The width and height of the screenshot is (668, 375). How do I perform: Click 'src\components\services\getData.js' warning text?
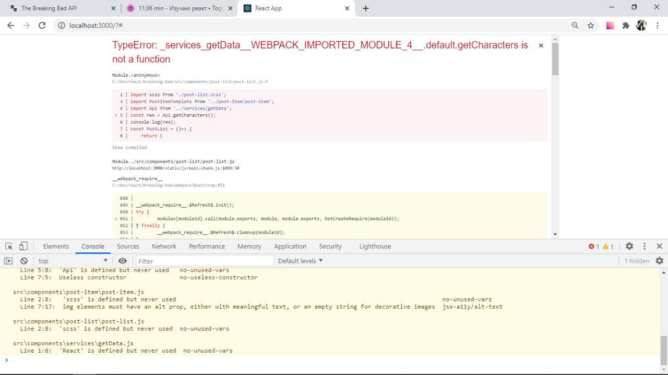pyautogui.click(x=73, y=343)
